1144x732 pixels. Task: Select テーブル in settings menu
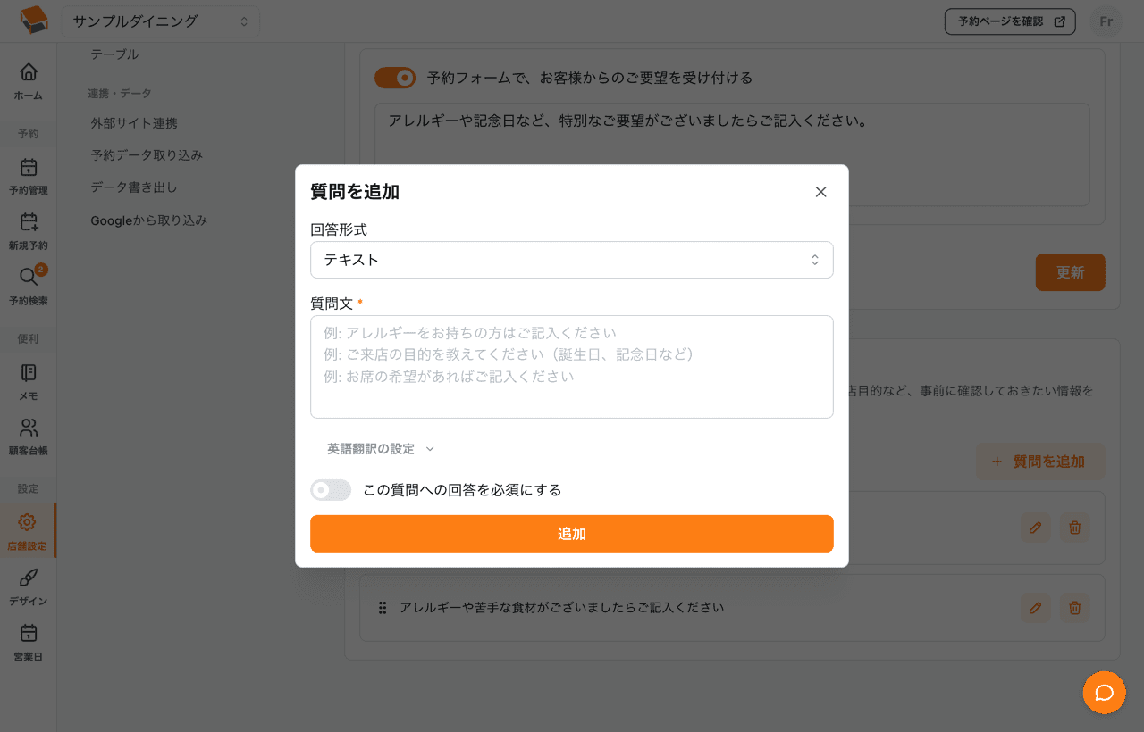pyautogui.click(x=114, y=54)
